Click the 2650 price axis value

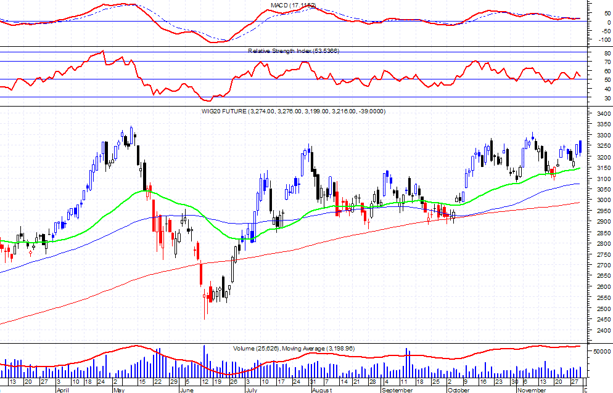click(x=604, y=276)
